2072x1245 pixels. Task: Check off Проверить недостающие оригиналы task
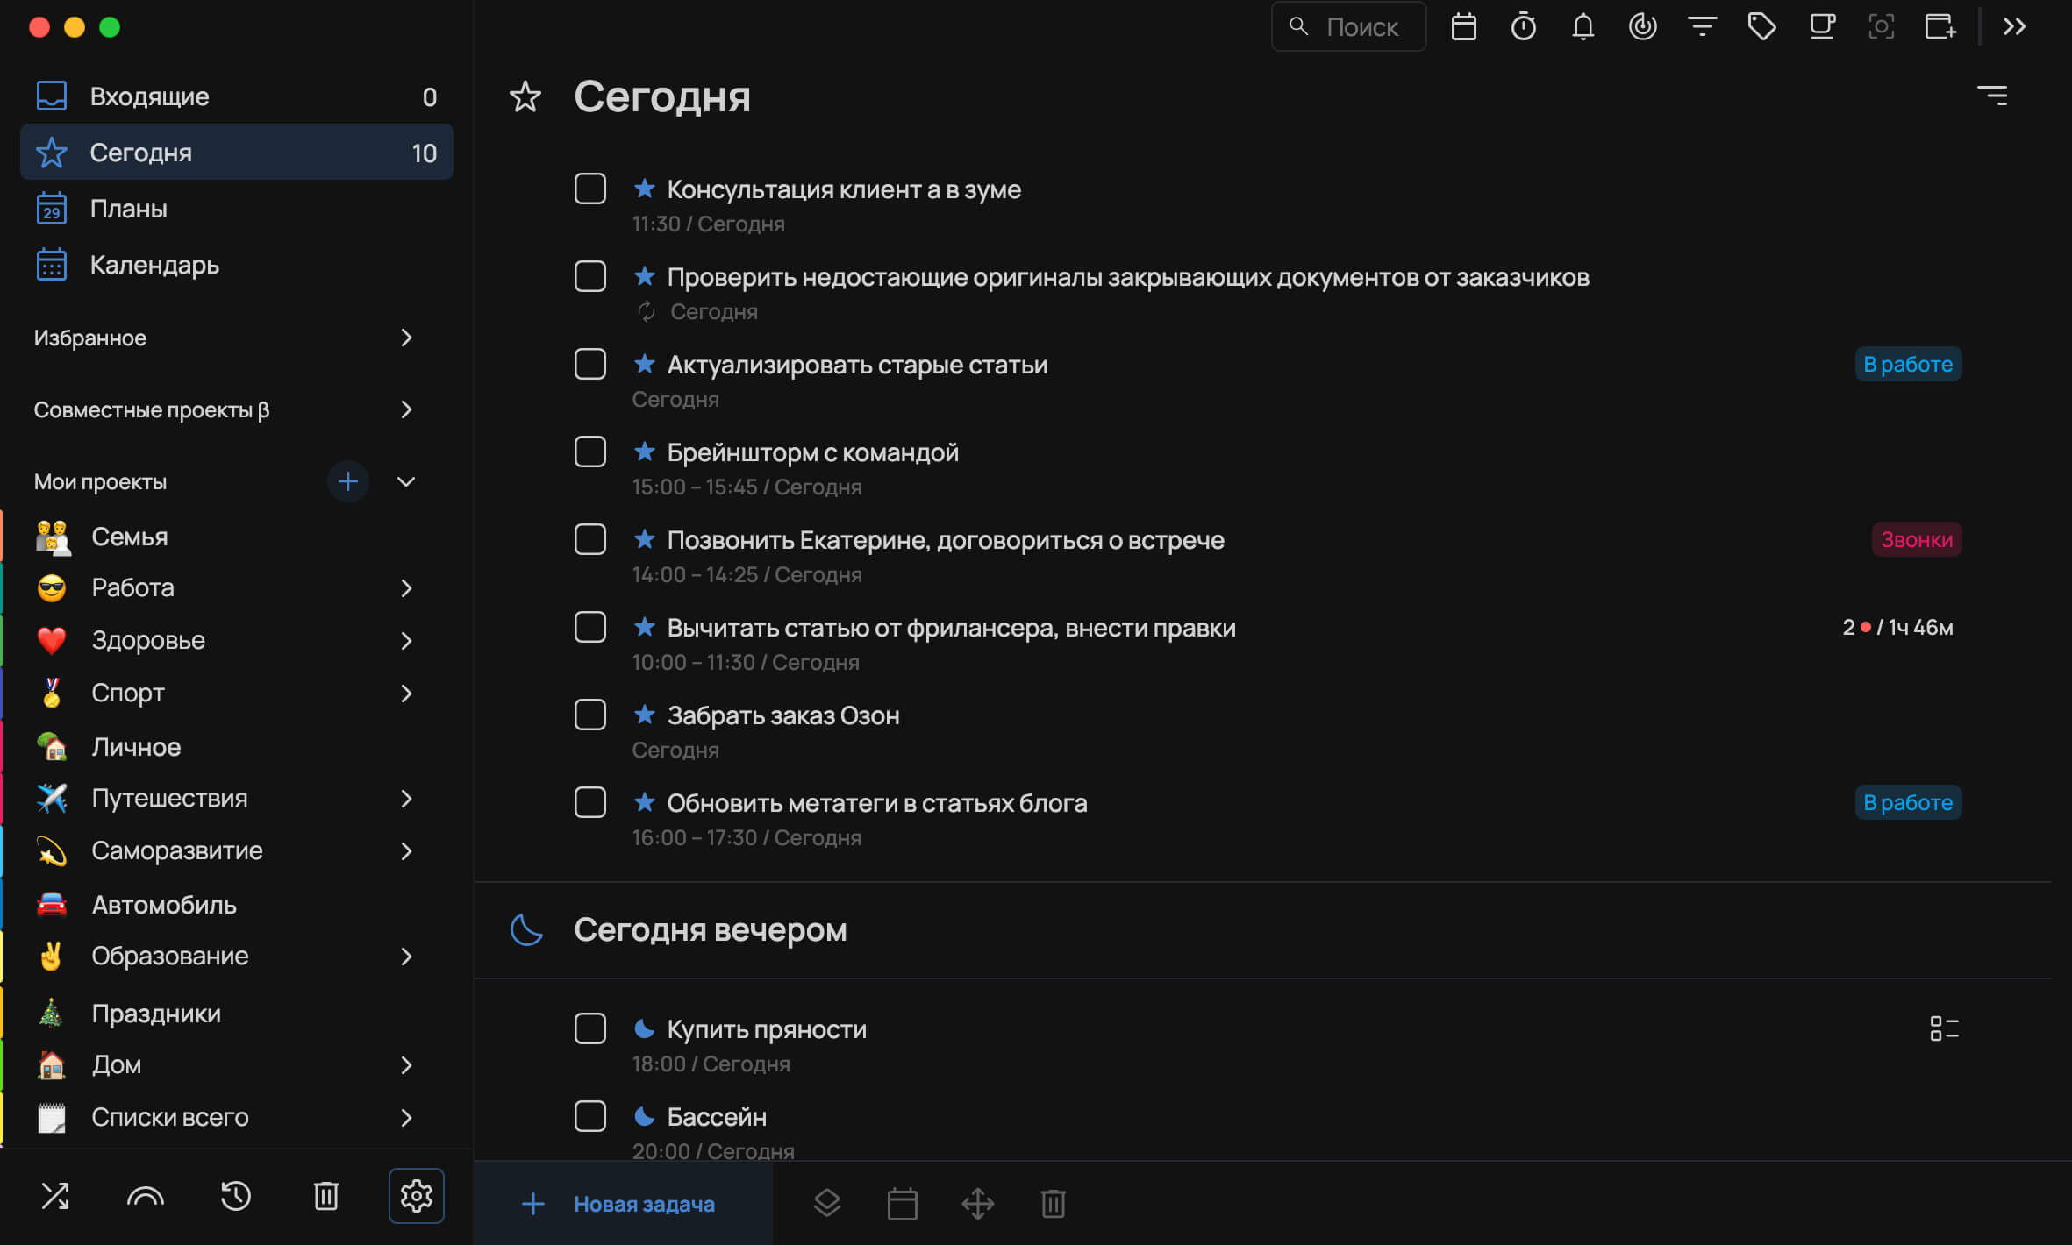coord(589,276)
